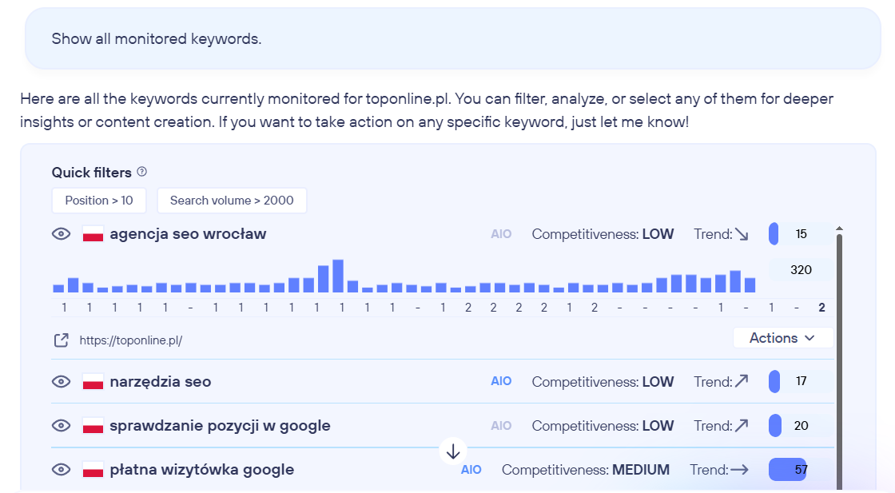Toggle eye icon for narzędzia seo
This screenshot has height=493, width=895.
click(62, 382)
